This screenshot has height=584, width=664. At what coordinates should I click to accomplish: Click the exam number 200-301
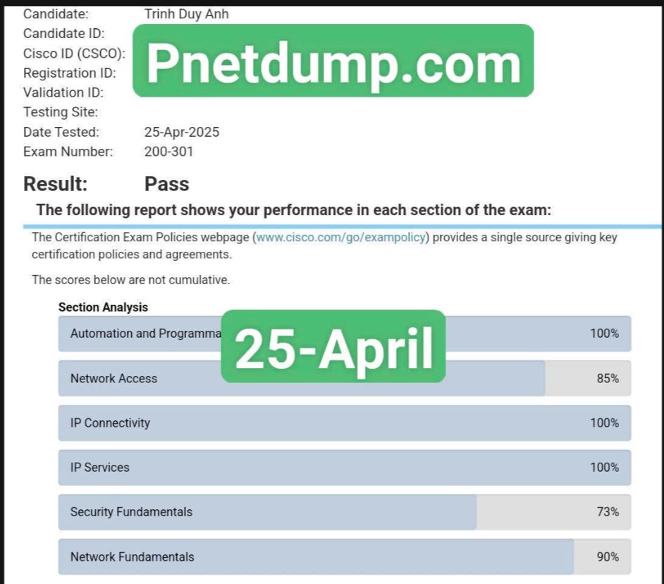click(168, 152)
